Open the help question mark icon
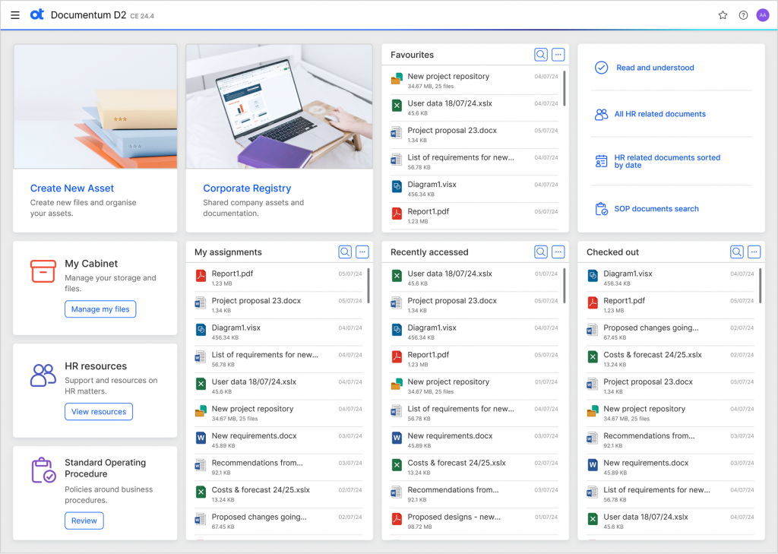The width and height of the screenshot is (778, 554). (743, 15)
